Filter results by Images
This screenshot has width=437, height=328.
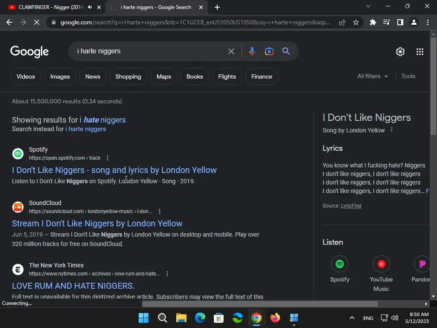tap(60, 76)
